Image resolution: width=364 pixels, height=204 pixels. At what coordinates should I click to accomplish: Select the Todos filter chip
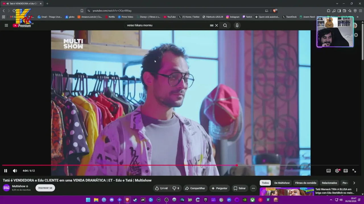[265, 183]
